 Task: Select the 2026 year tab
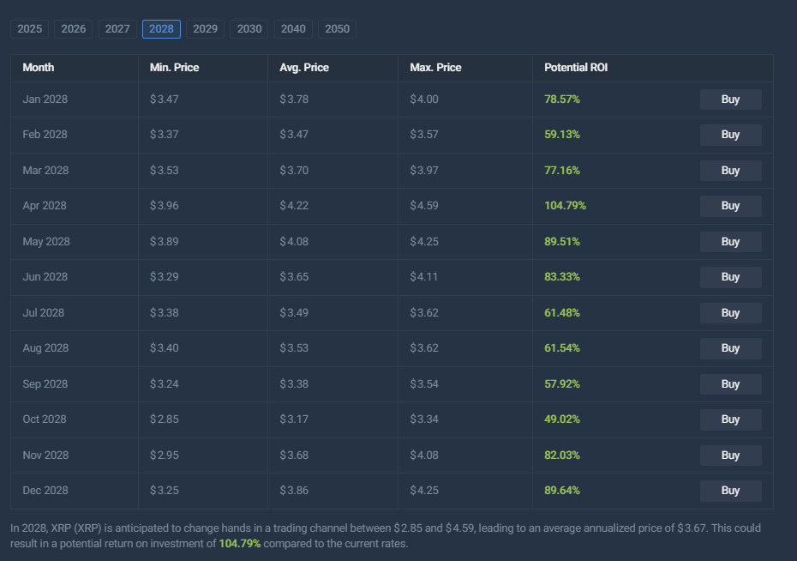[x=74, y=29]
